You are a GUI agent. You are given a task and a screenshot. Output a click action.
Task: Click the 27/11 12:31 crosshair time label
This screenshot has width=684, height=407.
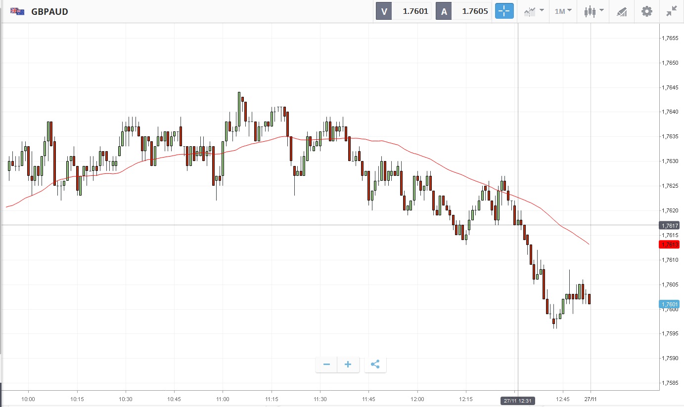point(518,401)
